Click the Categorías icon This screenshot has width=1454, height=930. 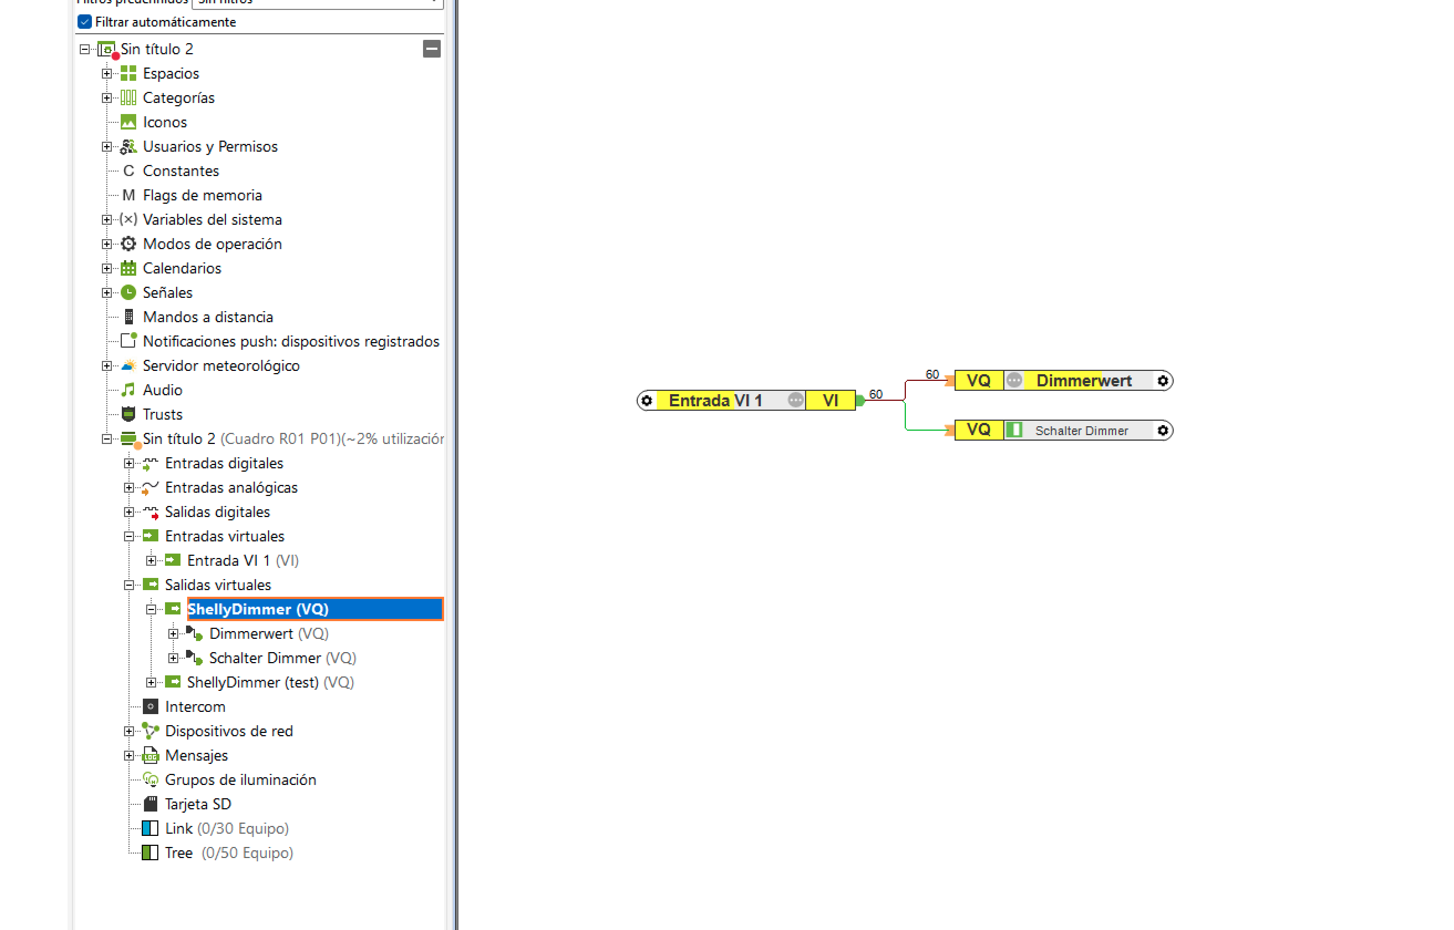tap(128, 98)
